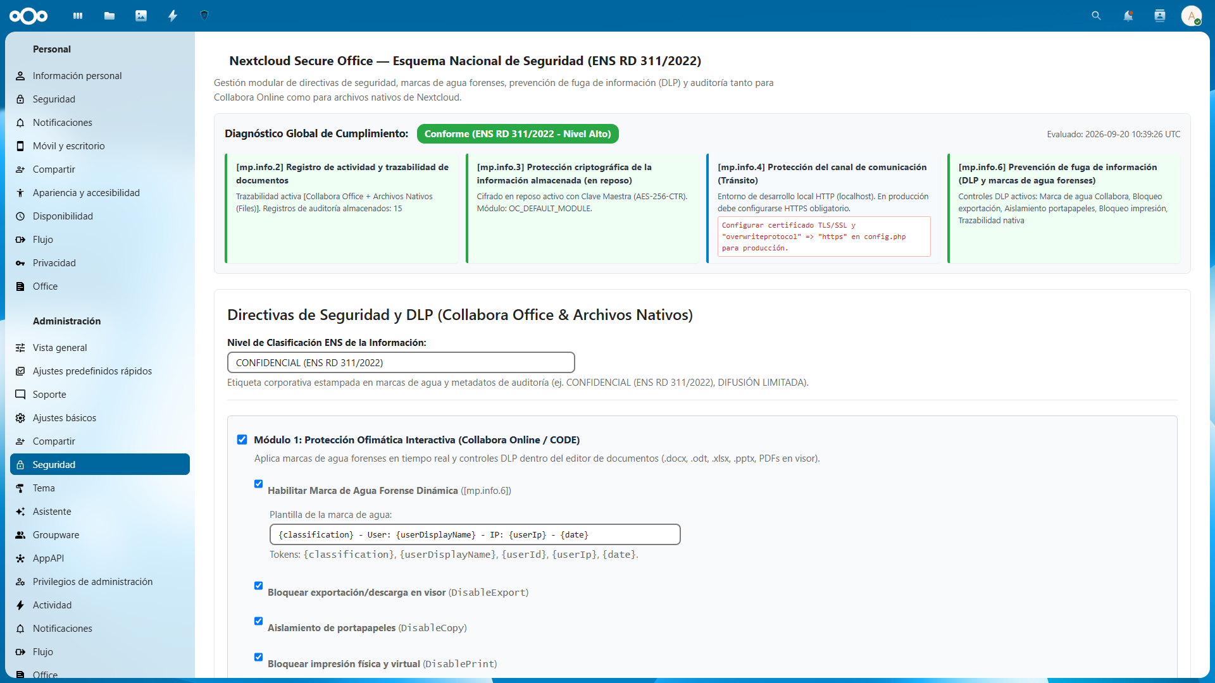
Task: Click the icon beside Privilegios de administración
Action: 20,582
